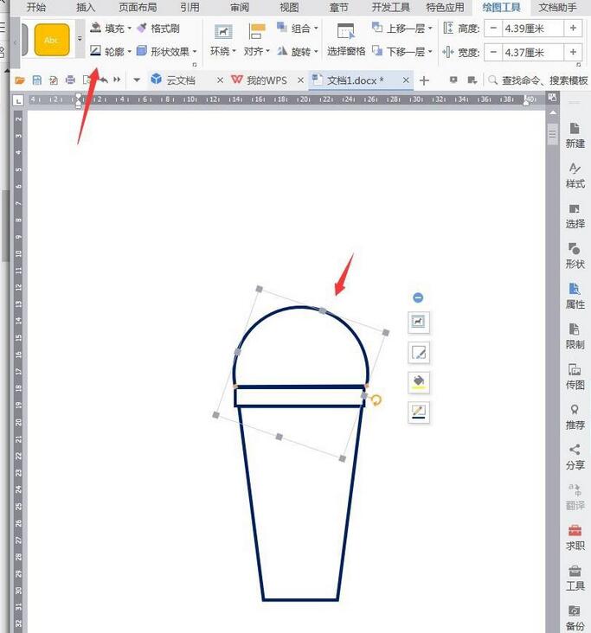Screen dimensions: 591x633
Task: Open the 属性 properties sidebar panel
Action: click(x=575, y=294)
